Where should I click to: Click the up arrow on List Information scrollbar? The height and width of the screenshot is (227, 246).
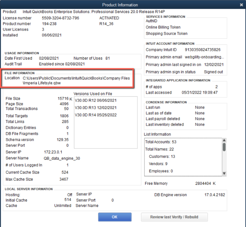coord(224,139)
